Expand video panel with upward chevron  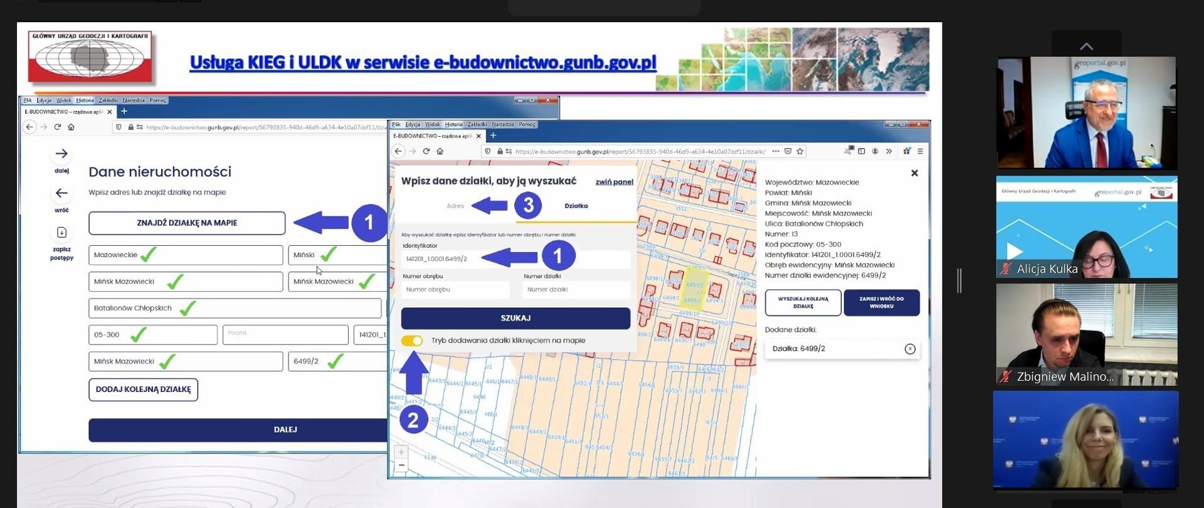(1087, 46)
